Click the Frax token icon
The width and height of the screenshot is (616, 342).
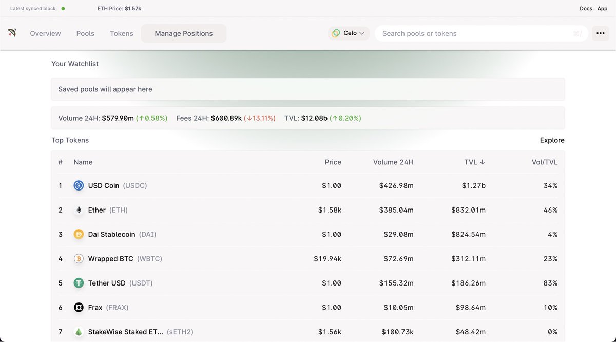click(x=79, y=308)
